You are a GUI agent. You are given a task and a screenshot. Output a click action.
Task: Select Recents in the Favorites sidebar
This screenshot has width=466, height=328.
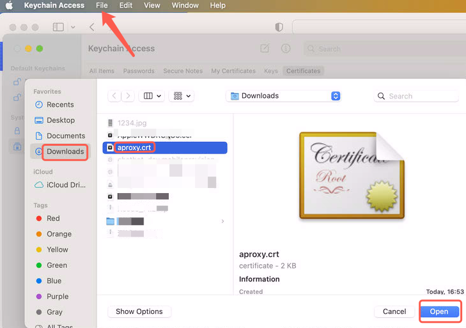point(60,105)
